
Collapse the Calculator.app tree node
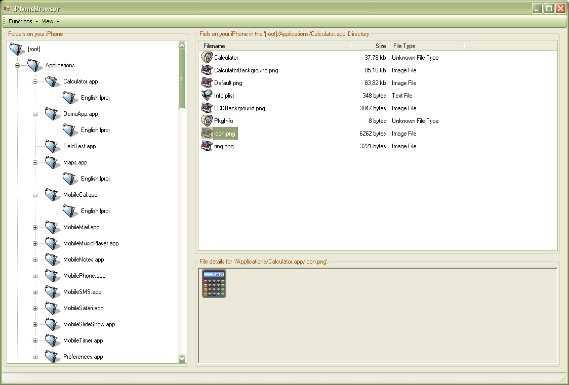(x=35, y=81)
